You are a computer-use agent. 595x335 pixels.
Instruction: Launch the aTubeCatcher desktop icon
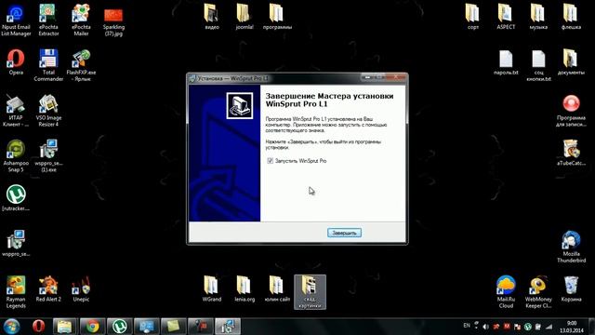tap(571, 153)
